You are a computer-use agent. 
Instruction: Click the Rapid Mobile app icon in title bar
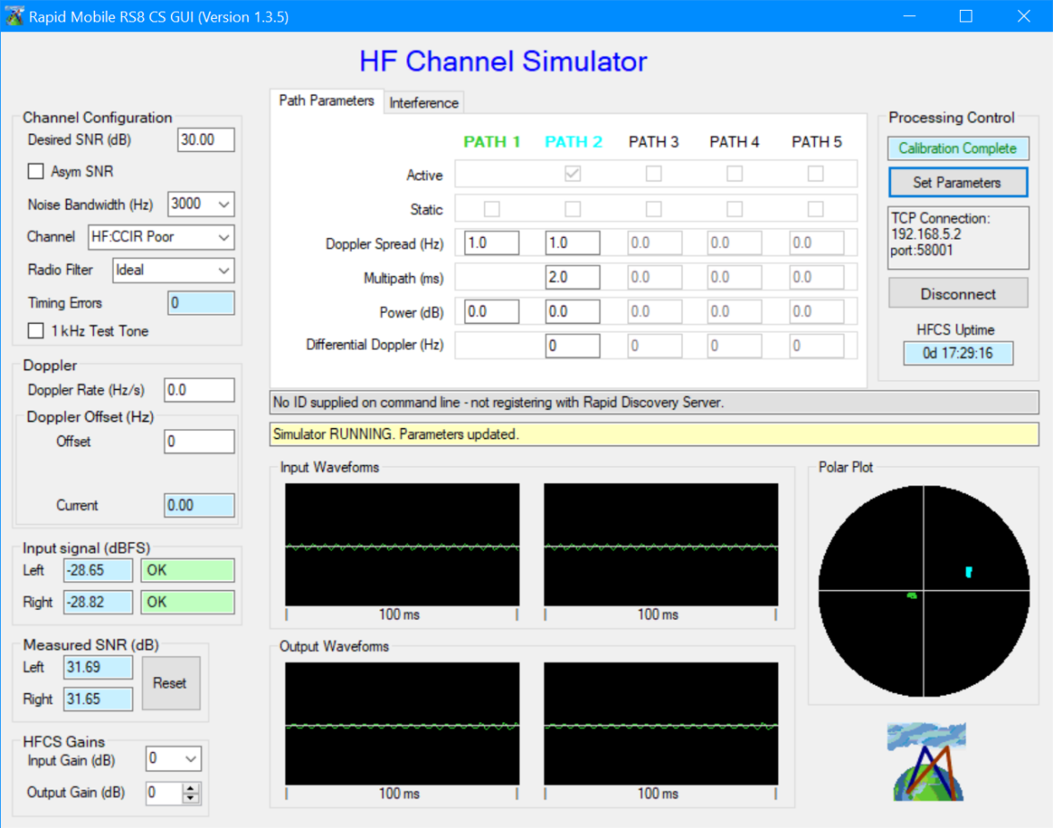click(14, 16)
